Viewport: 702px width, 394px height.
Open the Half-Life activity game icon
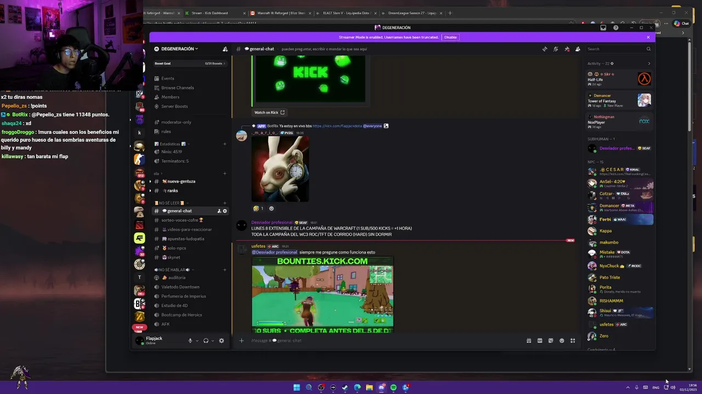644,79
